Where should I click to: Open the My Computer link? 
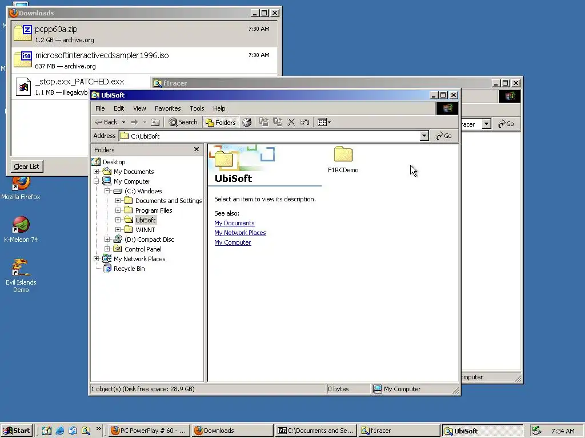(233, 242)
